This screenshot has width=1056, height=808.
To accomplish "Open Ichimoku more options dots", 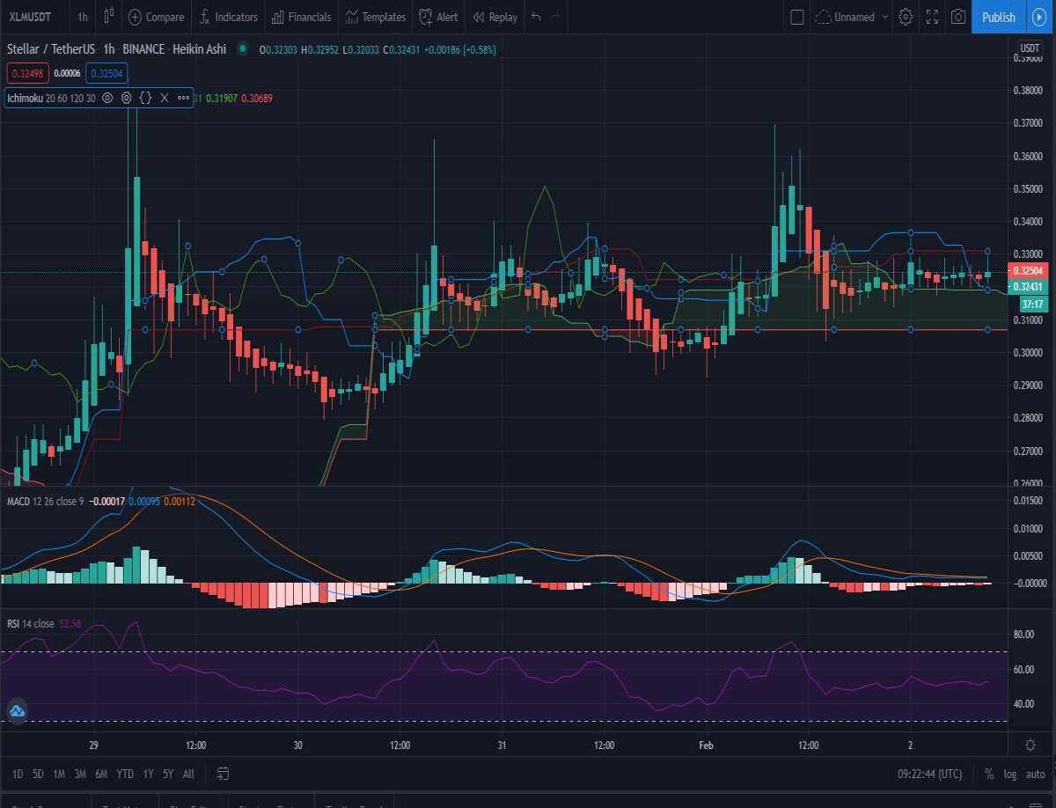I will 183,98.
